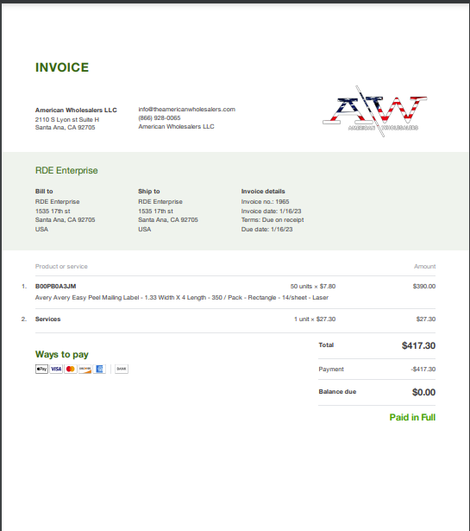This screenshot has height=531, width=470.
Task: Click the Services line item
Action: click(47, 319)
